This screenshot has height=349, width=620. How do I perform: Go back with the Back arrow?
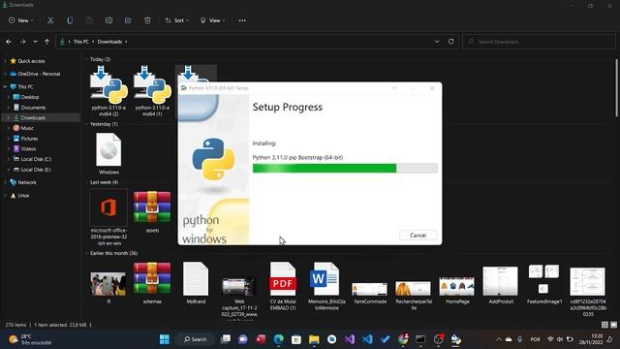click(x=9, y=42)
